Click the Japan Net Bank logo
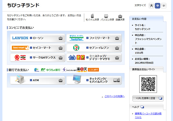Image resolution: width=173 pixels, height=121 pixels. [x=69, y=70]
